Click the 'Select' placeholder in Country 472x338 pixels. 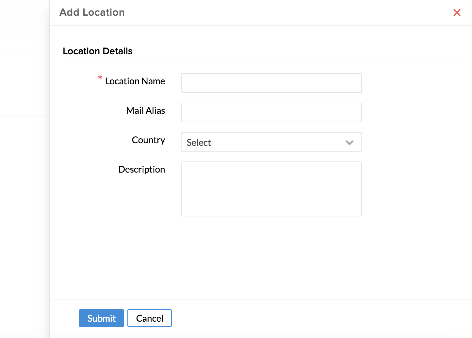199,143
